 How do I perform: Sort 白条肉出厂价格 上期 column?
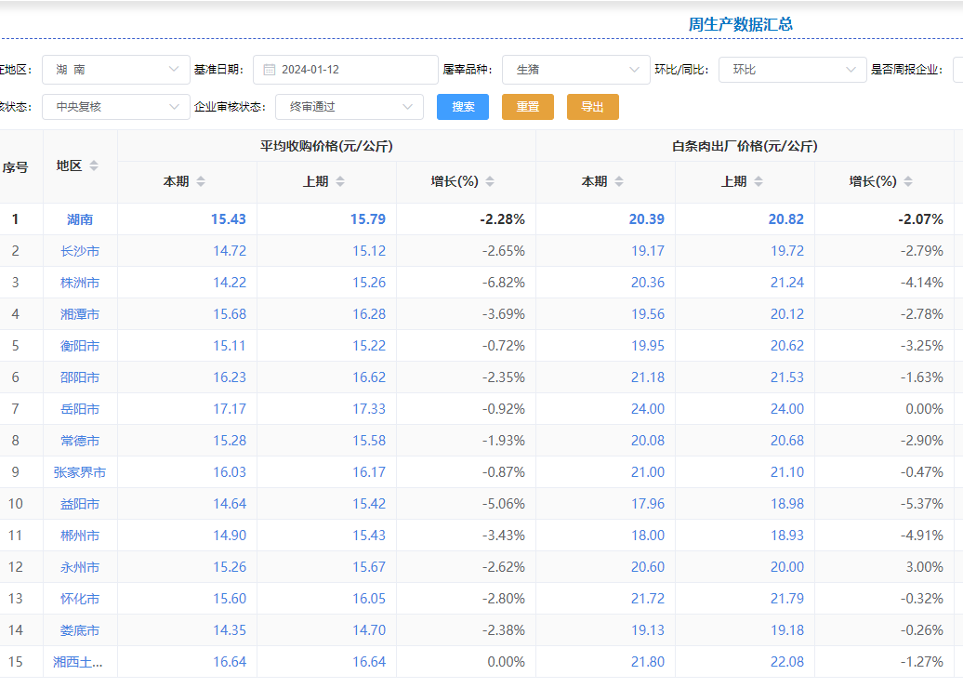click(x=758, y=182)
